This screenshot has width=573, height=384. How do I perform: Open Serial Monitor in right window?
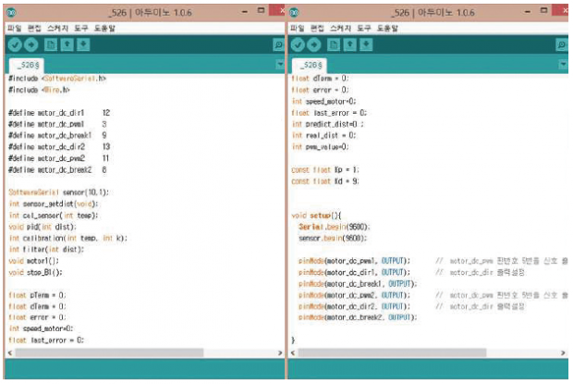[x=562, y=45]
